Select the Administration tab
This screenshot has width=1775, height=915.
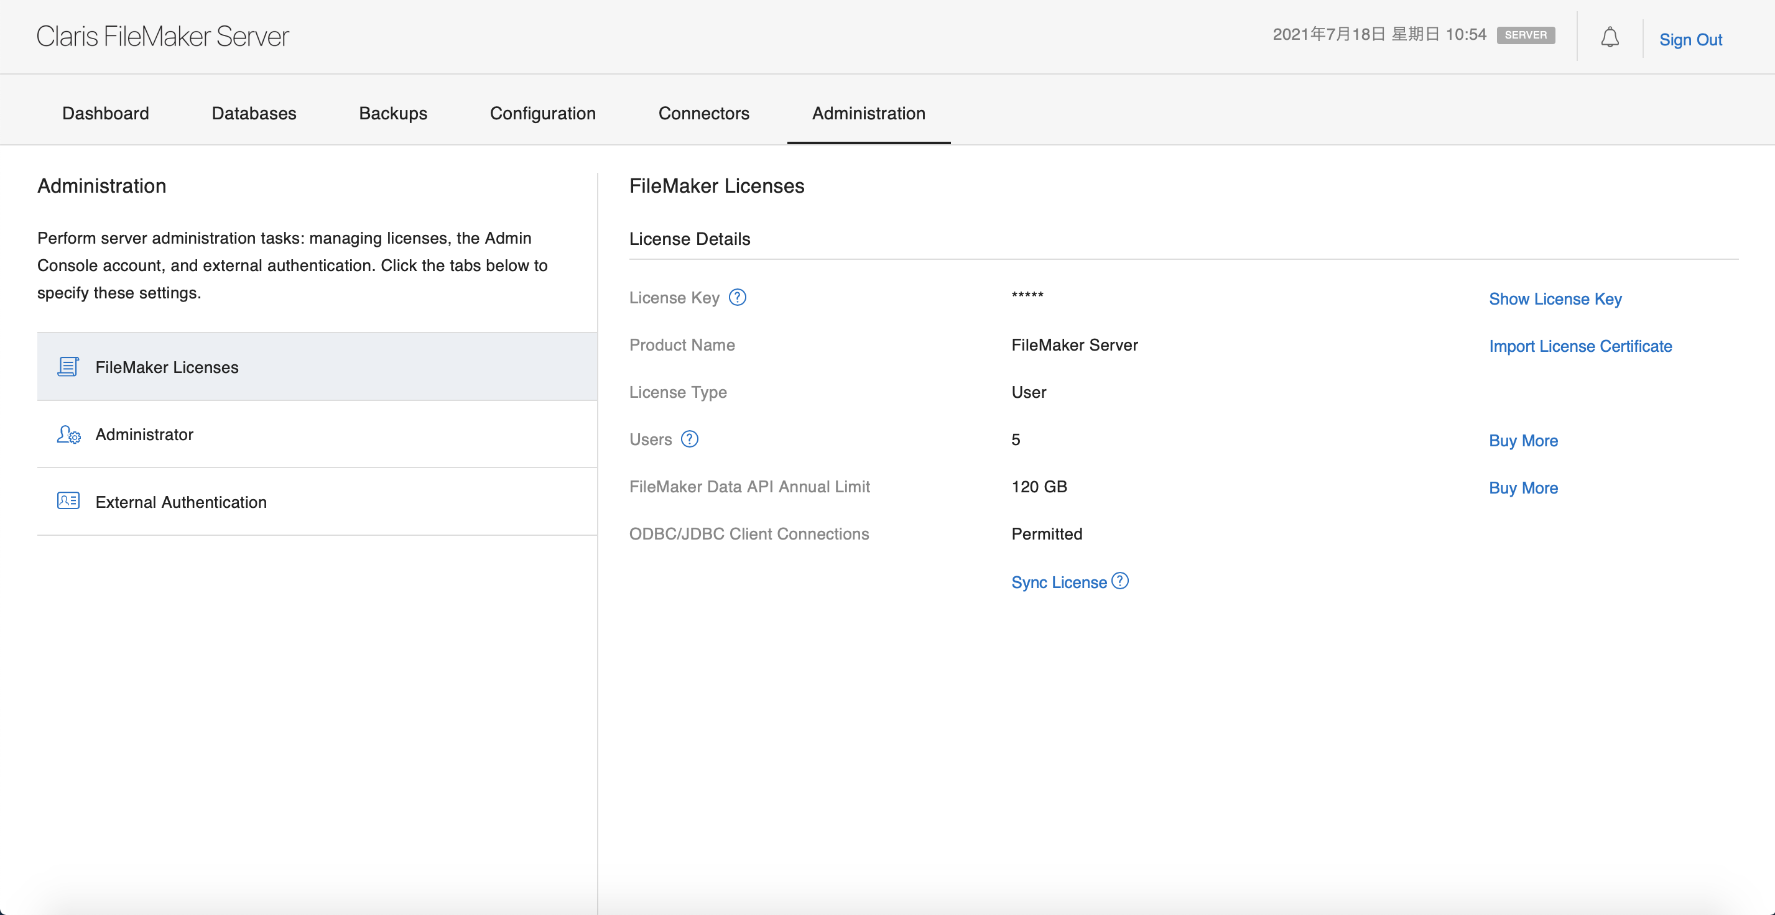point(868,113)
